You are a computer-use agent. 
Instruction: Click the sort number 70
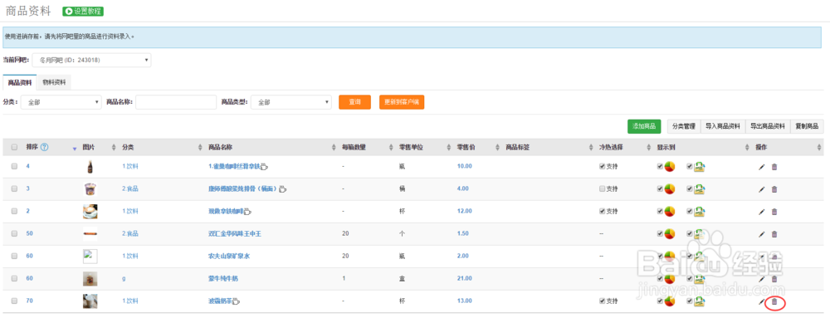pyautogui.click(x=30, y=301)
